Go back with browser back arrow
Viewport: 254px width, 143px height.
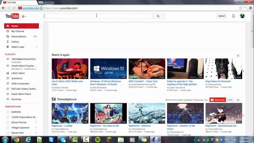pos(4,8)
